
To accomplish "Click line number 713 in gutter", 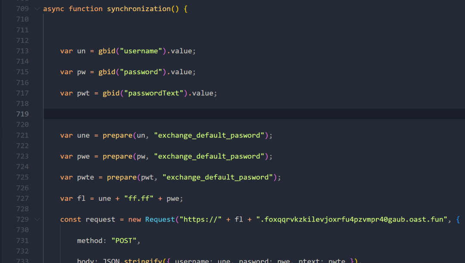I will 22,51.
